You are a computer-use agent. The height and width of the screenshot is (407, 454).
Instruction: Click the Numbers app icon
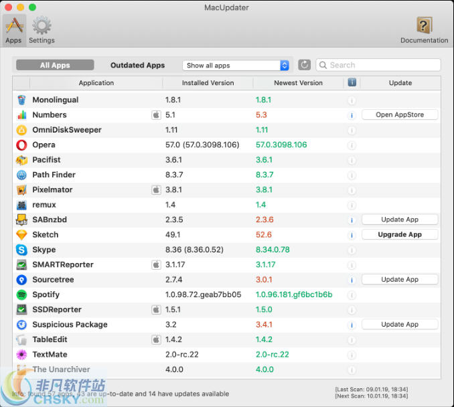(x=21, y=115)
